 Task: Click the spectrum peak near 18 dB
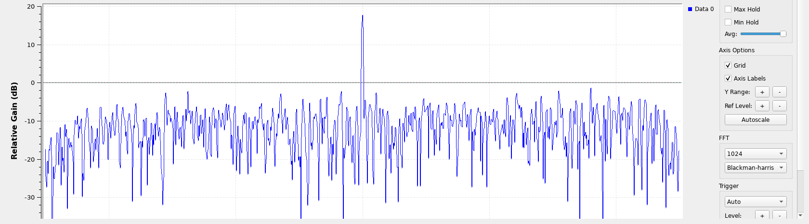pyautogui.click(x=363, y=16)
